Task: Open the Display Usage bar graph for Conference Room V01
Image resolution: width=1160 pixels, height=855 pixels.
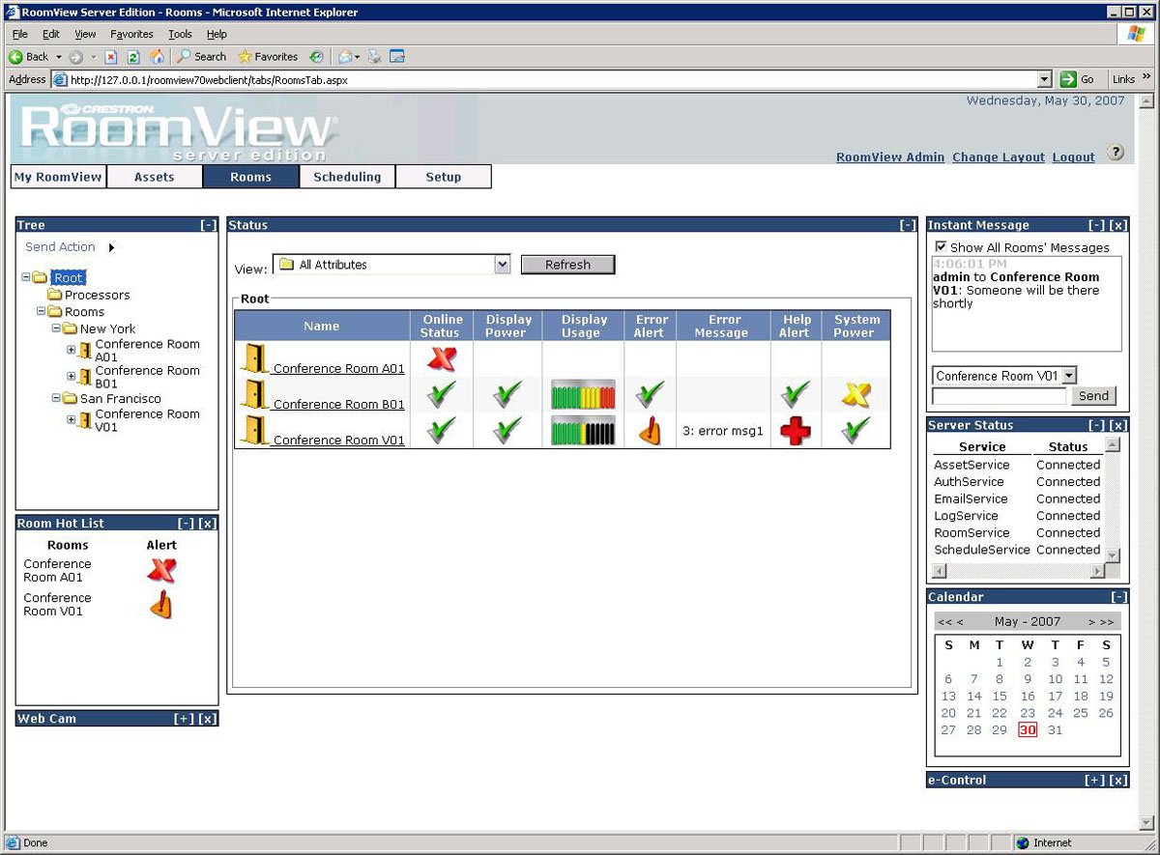Action: coord(583,430)
